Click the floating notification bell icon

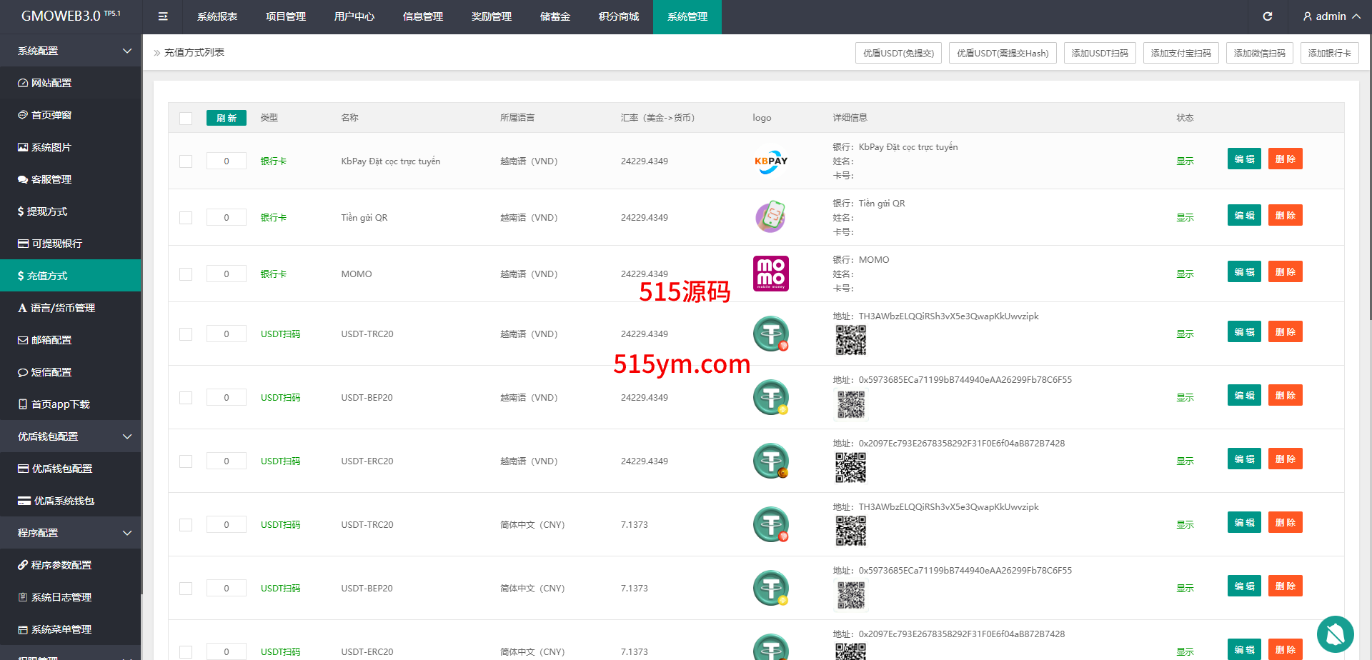point(1335,634)
